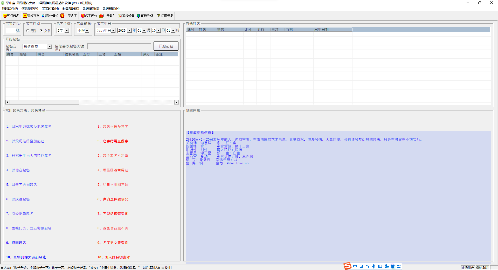This screenshot has width=498, height=270.
Task: Open the 五行起名 toolbar tool
Action: 11,16
